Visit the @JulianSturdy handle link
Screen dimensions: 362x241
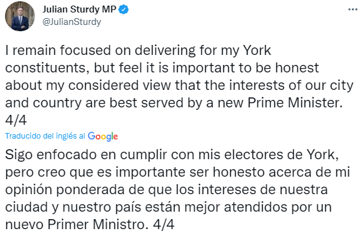coord(72,22)
